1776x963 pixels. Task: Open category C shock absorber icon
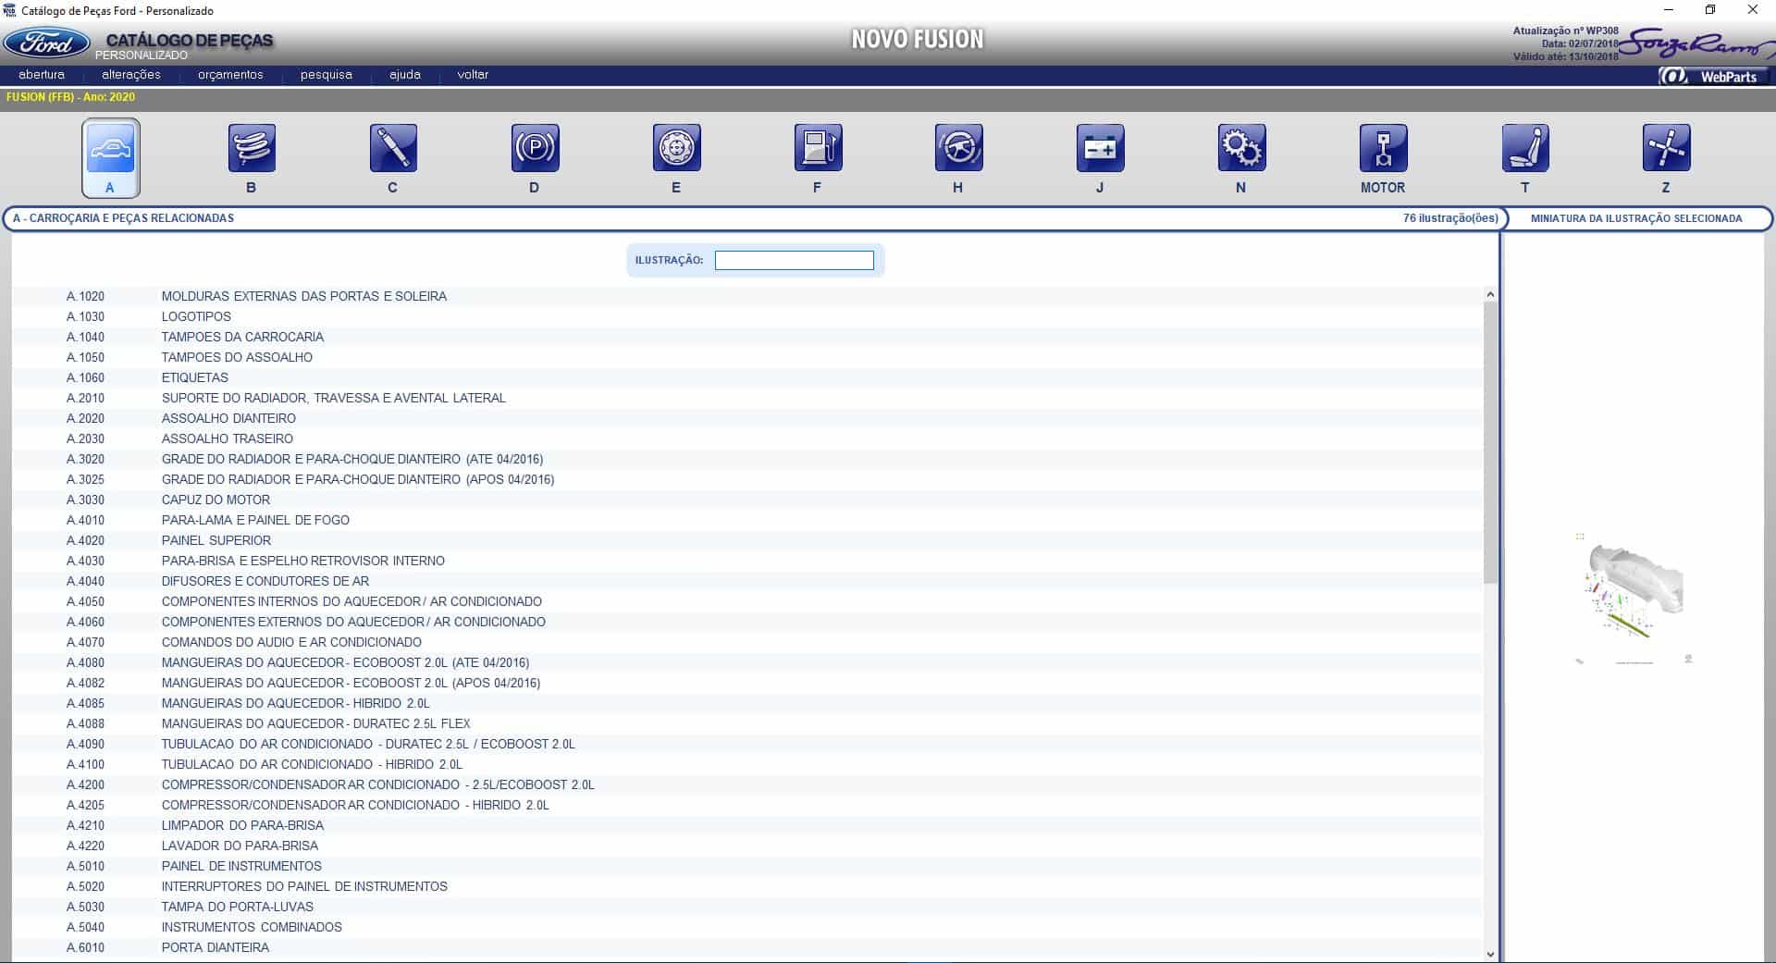(x=393, y=148)
